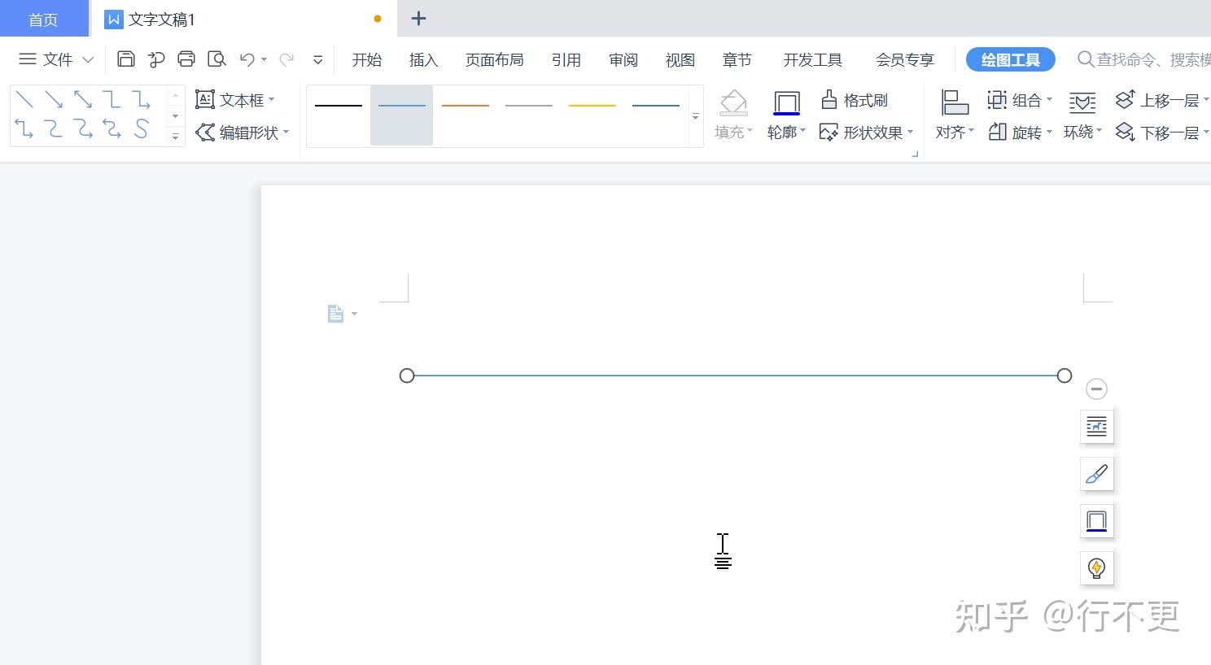Select the elbow arrow connector shape
Viewport: 1211px width, 665px height.
[142, 100]
